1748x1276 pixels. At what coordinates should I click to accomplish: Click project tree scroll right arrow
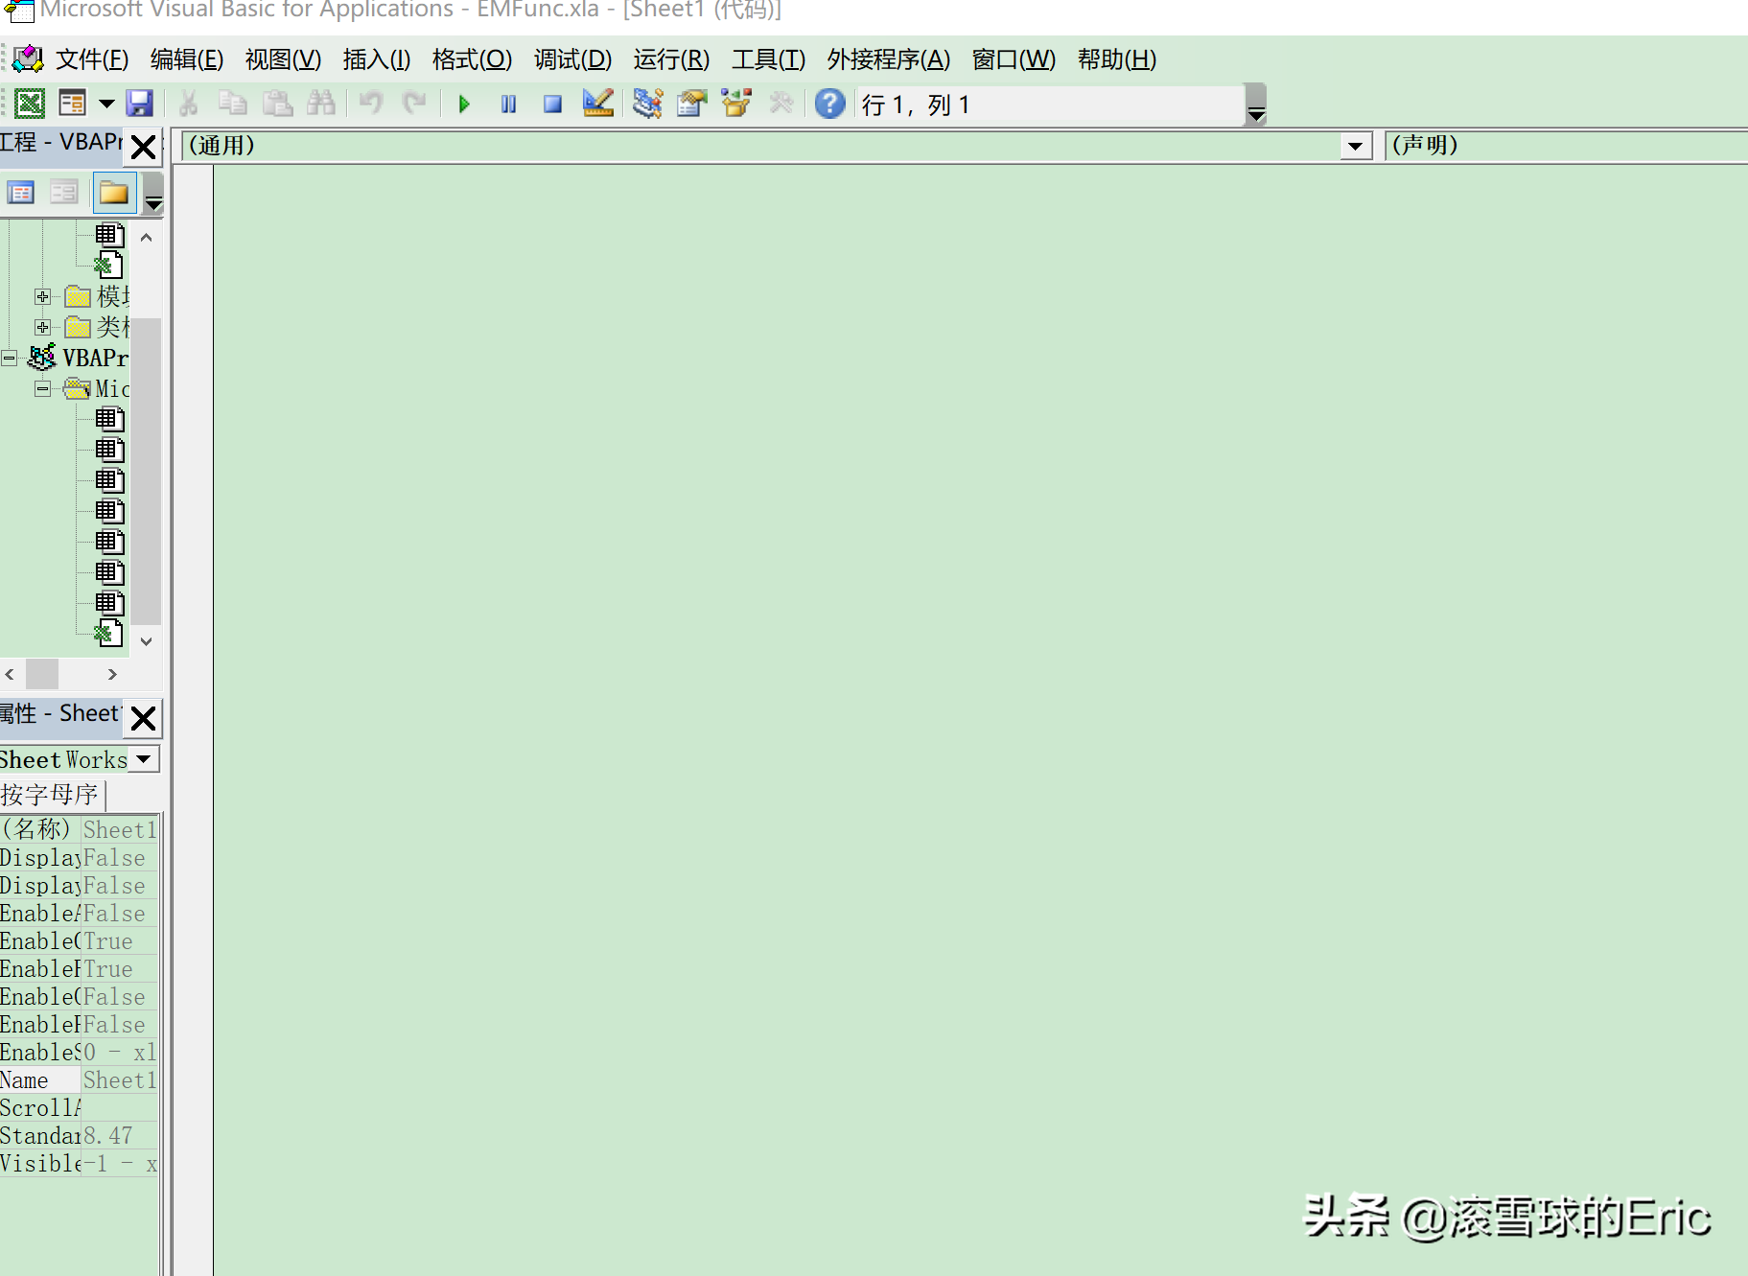click(x=112, y=674)
